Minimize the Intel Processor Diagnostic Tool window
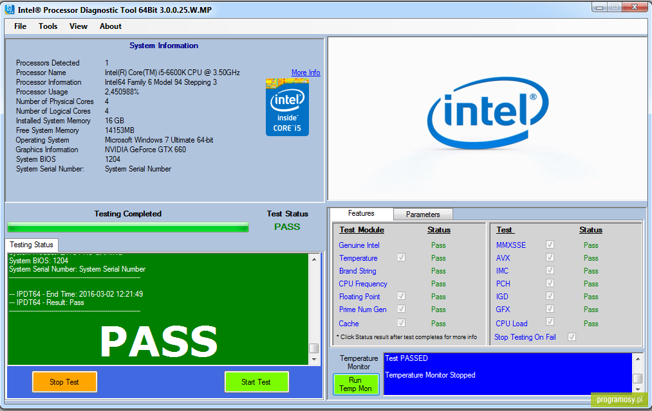This screenshot has height=411, width=652. click(600, 7)
